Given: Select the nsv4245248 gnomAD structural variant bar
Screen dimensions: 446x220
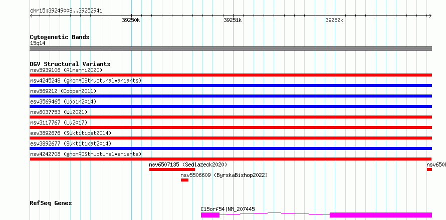Looking at the screenshot, I should point(231,85).
